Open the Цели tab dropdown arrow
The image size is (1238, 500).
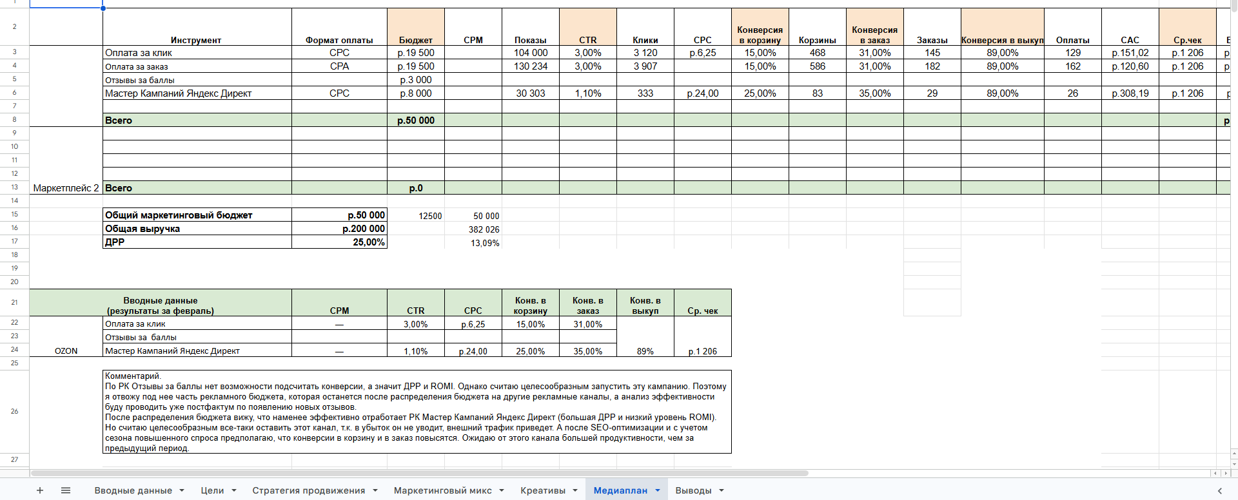[x=234, y=490]
